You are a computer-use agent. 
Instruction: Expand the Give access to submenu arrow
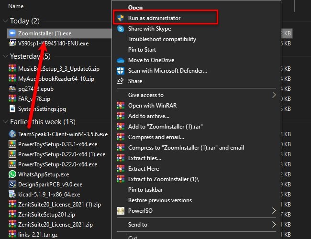(x=274, y=95)
